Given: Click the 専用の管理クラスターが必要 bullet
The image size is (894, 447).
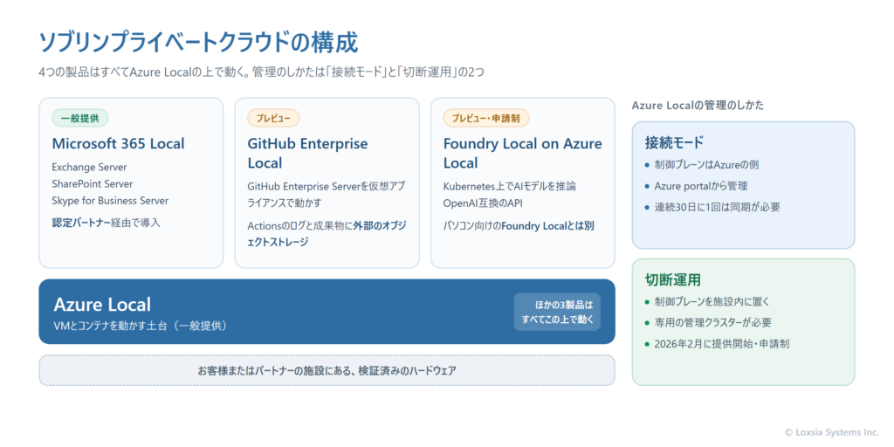Looking at the screenshot, I should click(712, 323).
